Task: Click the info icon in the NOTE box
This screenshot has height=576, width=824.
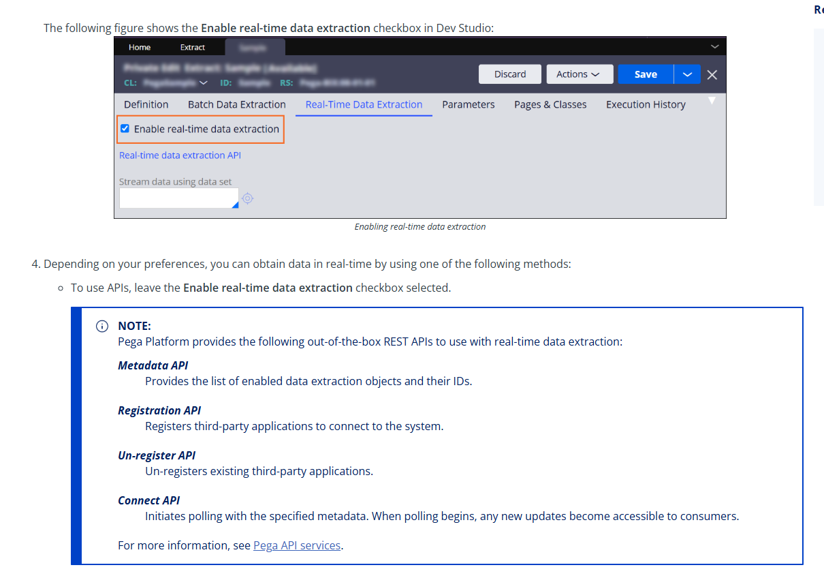Action: [101, 326]
